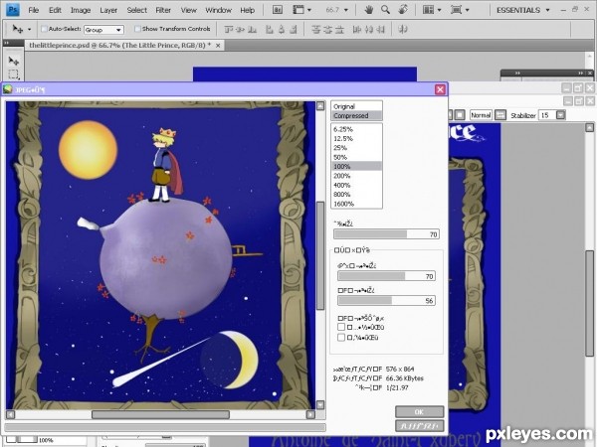The height and width of the screenshot is (447, 597).
Task: Launch Adobe Bridge from the top bar
Action: [x=278, y=10]
